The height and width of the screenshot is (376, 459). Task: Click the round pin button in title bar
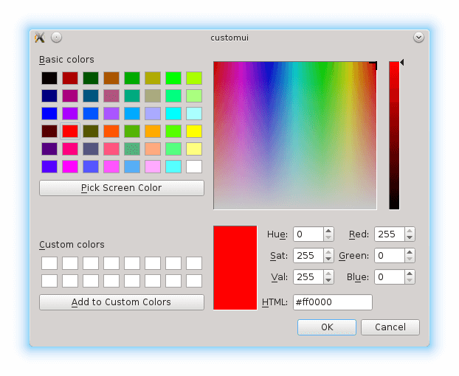click(x=57, y=37)
